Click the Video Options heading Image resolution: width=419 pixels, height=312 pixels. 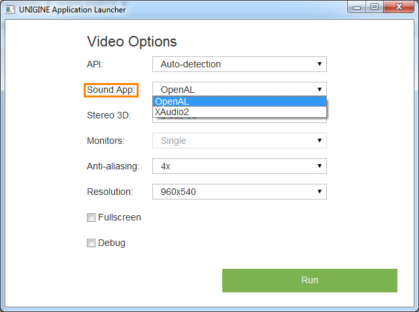click(x=132, y=42)
